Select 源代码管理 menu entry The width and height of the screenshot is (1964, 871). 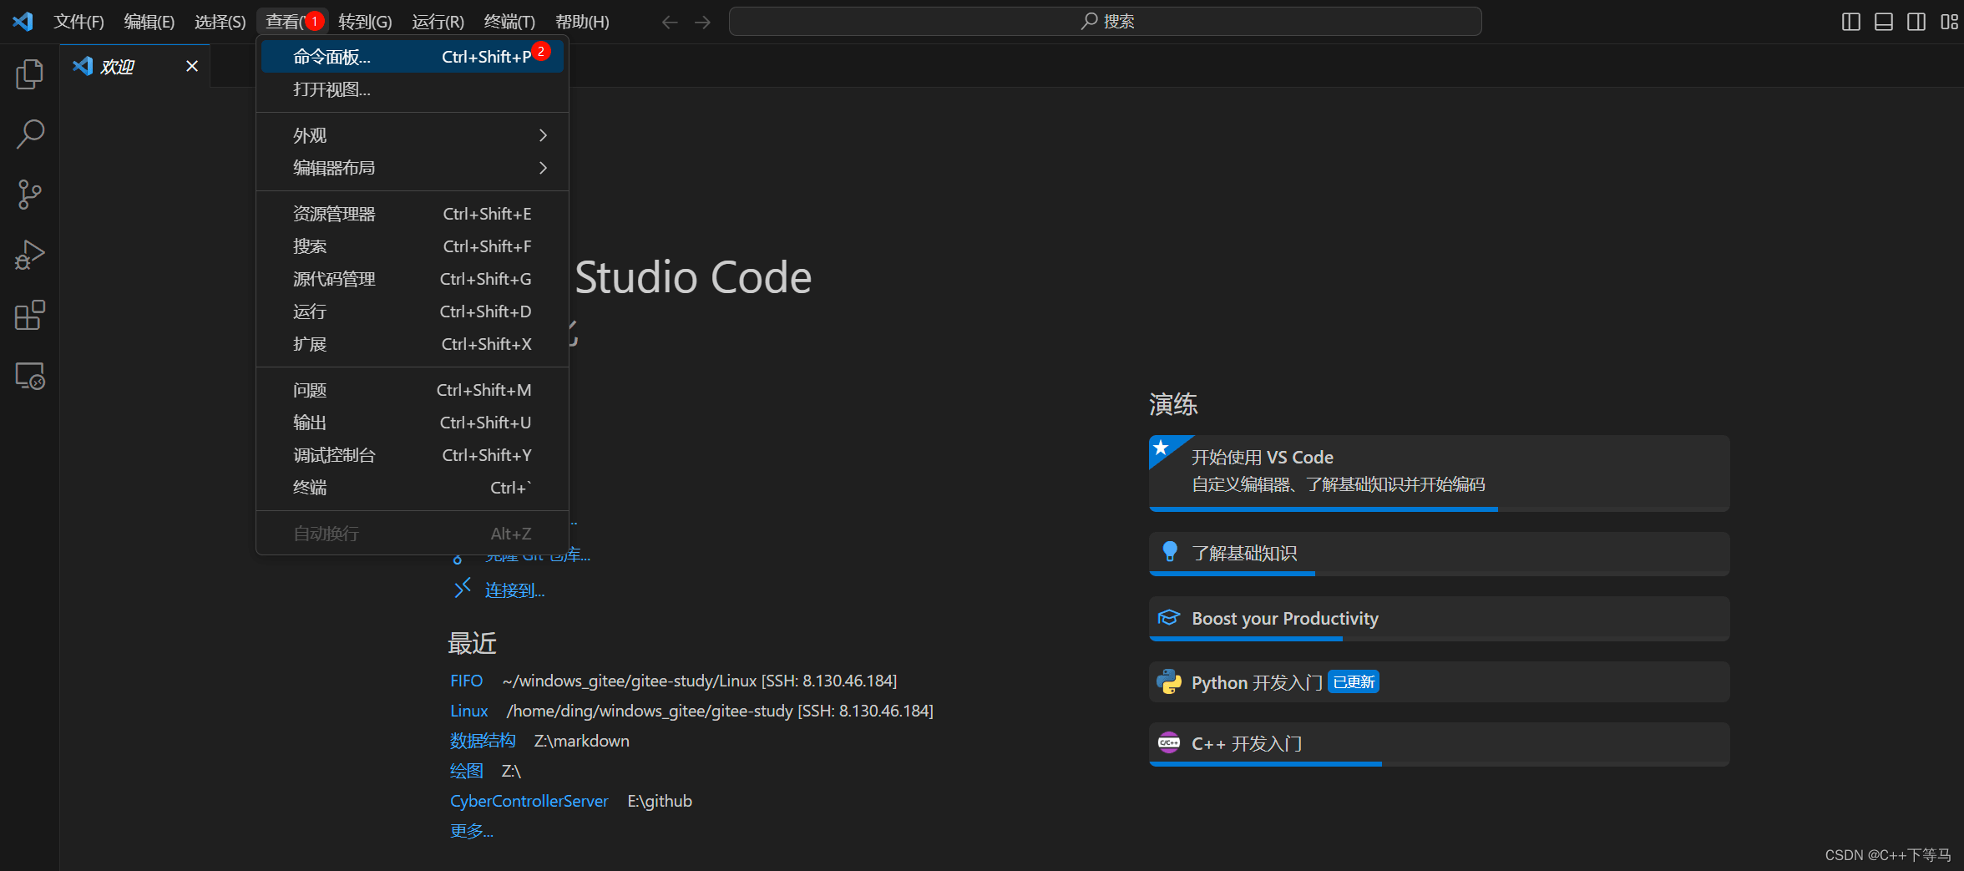point(413,279)
